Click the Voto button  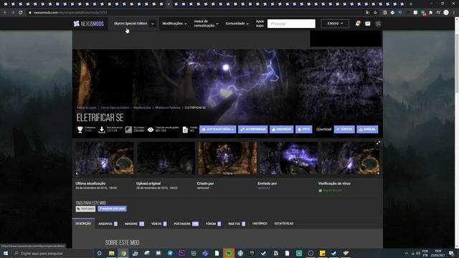304,129
